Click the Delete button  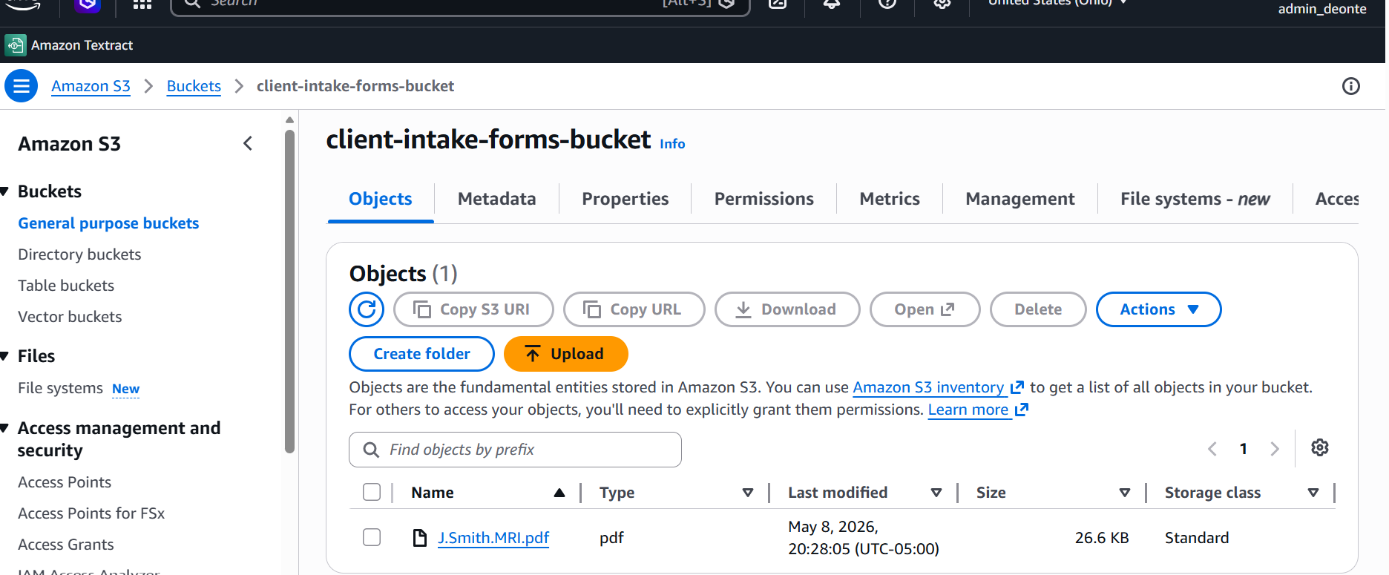click(1038, 309)
